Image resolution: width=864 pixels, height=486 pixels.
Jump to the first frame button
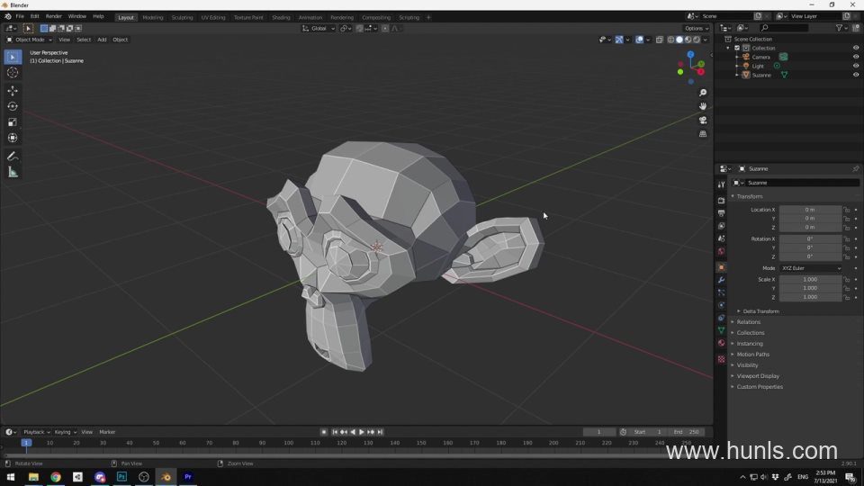click(x=335, y=432)
